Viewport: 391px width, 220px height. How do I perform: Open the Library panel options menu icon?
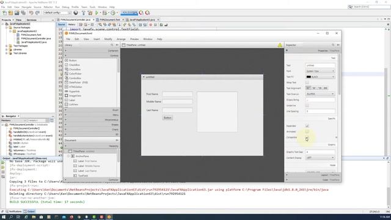pyautogui.click(x=117, y=45)
